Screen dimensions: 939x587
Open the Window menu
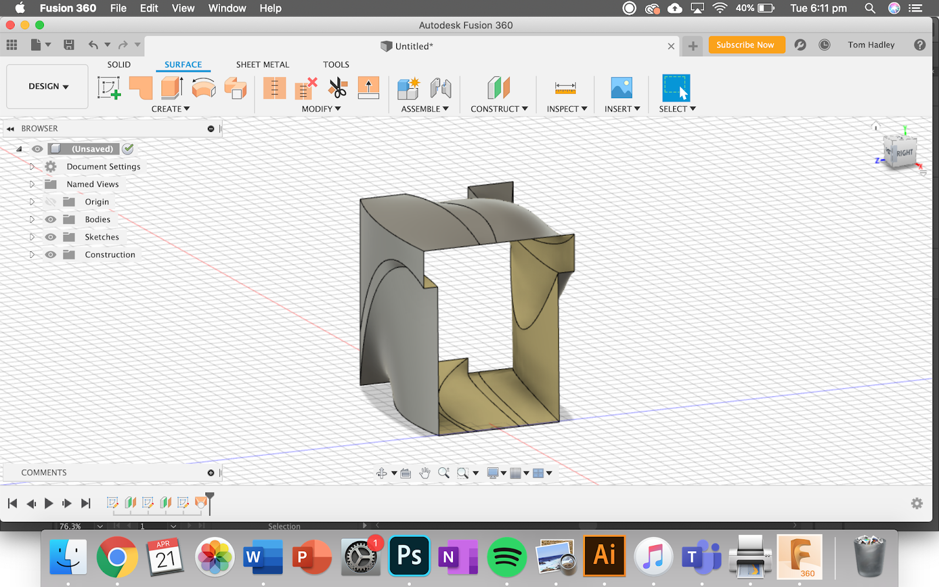tap(227, 8)
